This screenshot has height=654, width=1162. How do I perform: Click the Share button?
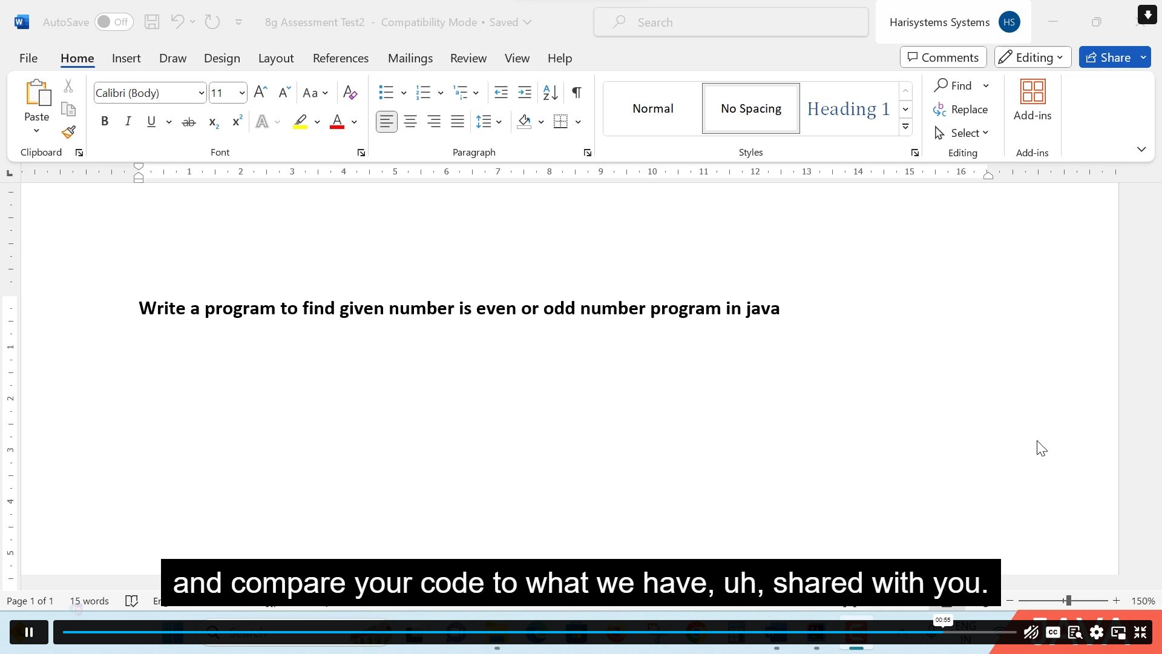click(x=1114, y=57)
